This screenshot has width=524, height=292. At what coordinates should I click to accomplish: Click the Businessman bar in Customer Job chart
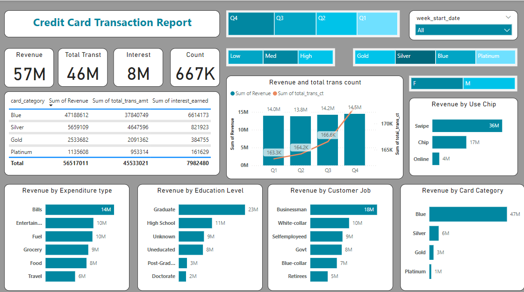click(343, 210)
